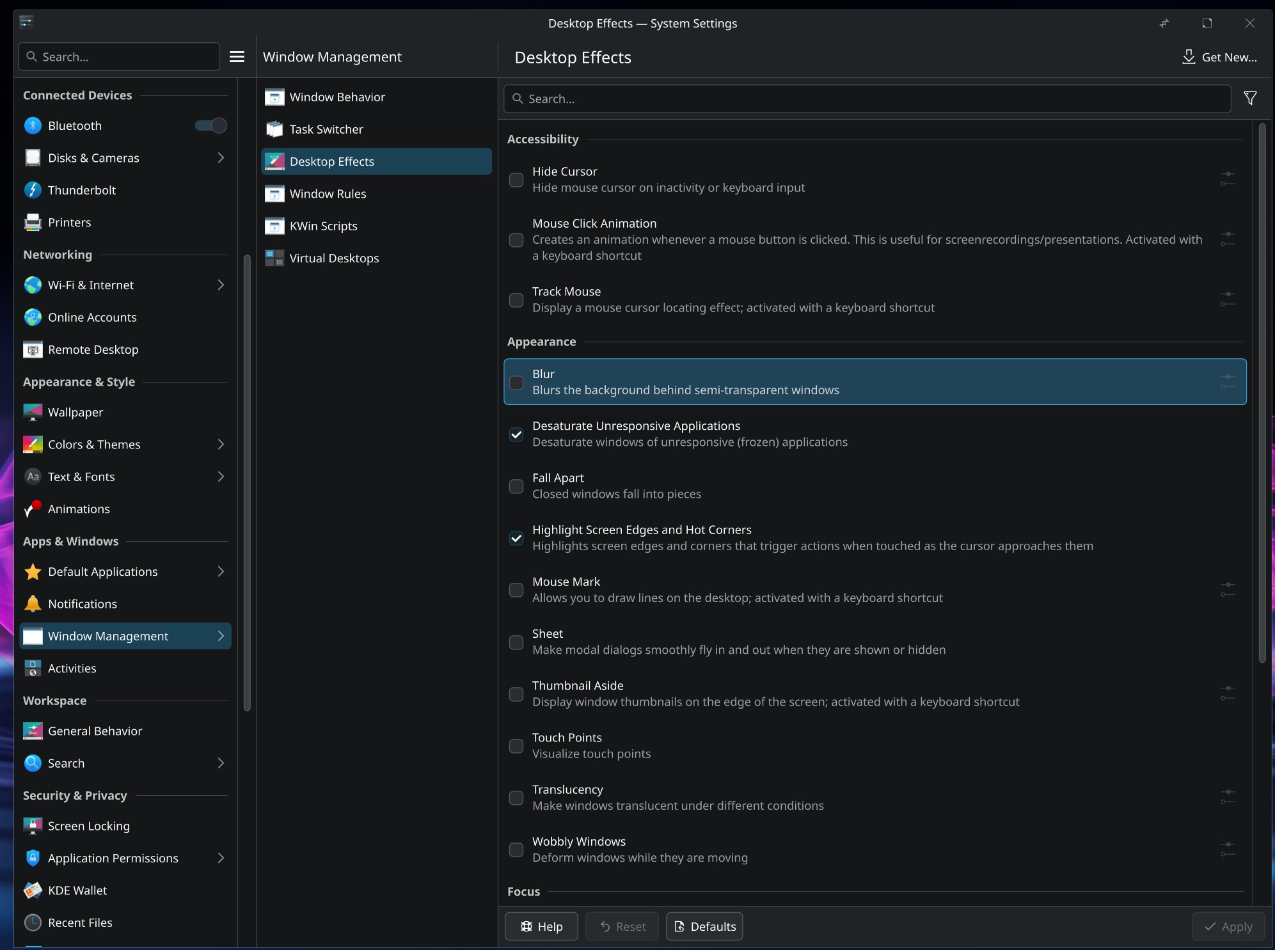
Task: Open Window Behavior settings page
Action: tap(337, 97)
